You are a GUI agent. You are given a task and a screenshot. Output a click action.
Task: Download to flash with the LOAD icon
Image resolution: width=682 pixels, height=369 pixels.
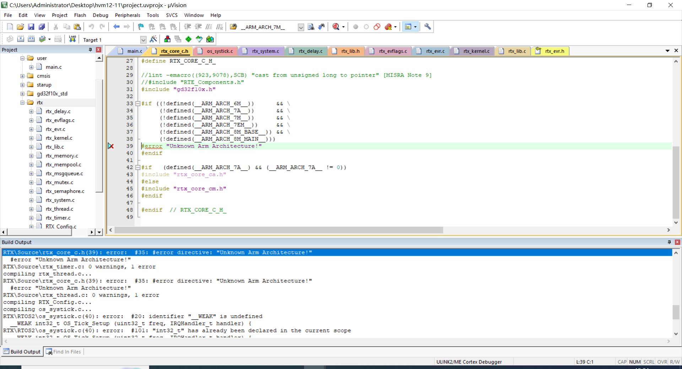pyautogui.click(x=72, y=39)
